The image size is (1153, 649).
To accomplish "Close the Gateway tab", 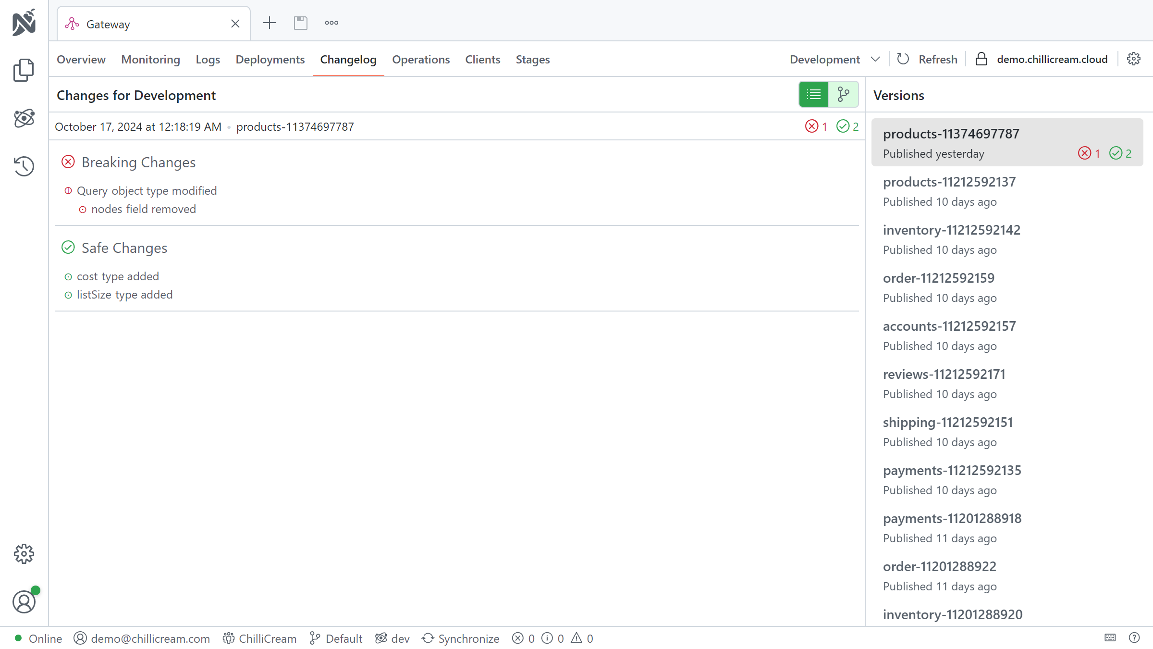I will pyautogui.click(x=235, y=24).
